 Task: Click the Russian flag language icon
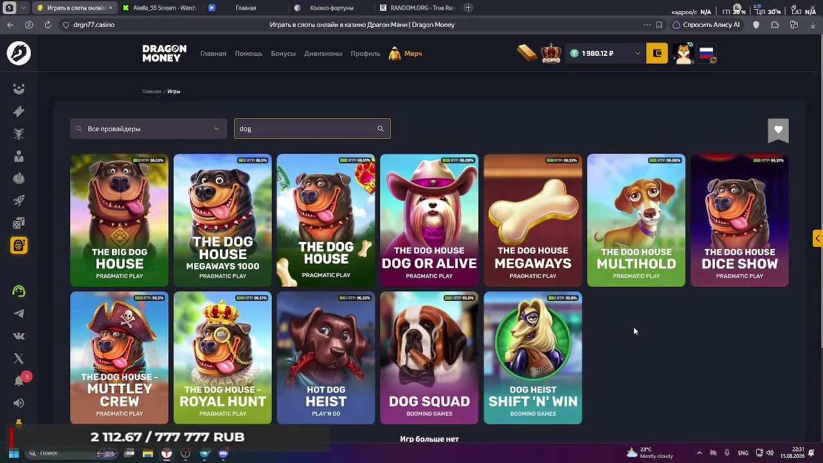point(707,53)
